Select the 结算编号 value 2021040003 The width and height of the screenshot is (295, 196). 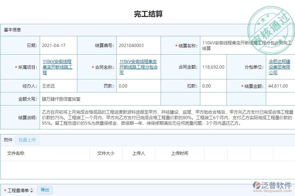coord(131,45)
